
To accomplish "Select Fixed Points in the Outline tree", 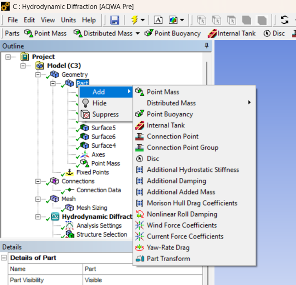I will click(93, 172).
